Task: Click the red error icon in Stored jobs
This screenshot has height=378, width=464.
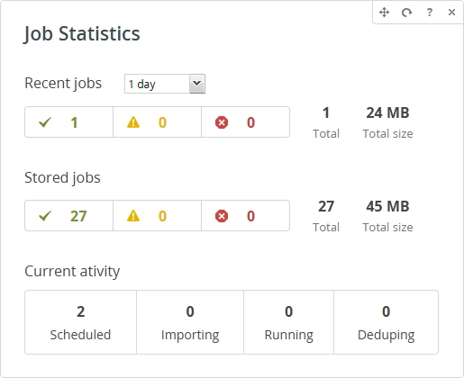Action: click(222, 216)
